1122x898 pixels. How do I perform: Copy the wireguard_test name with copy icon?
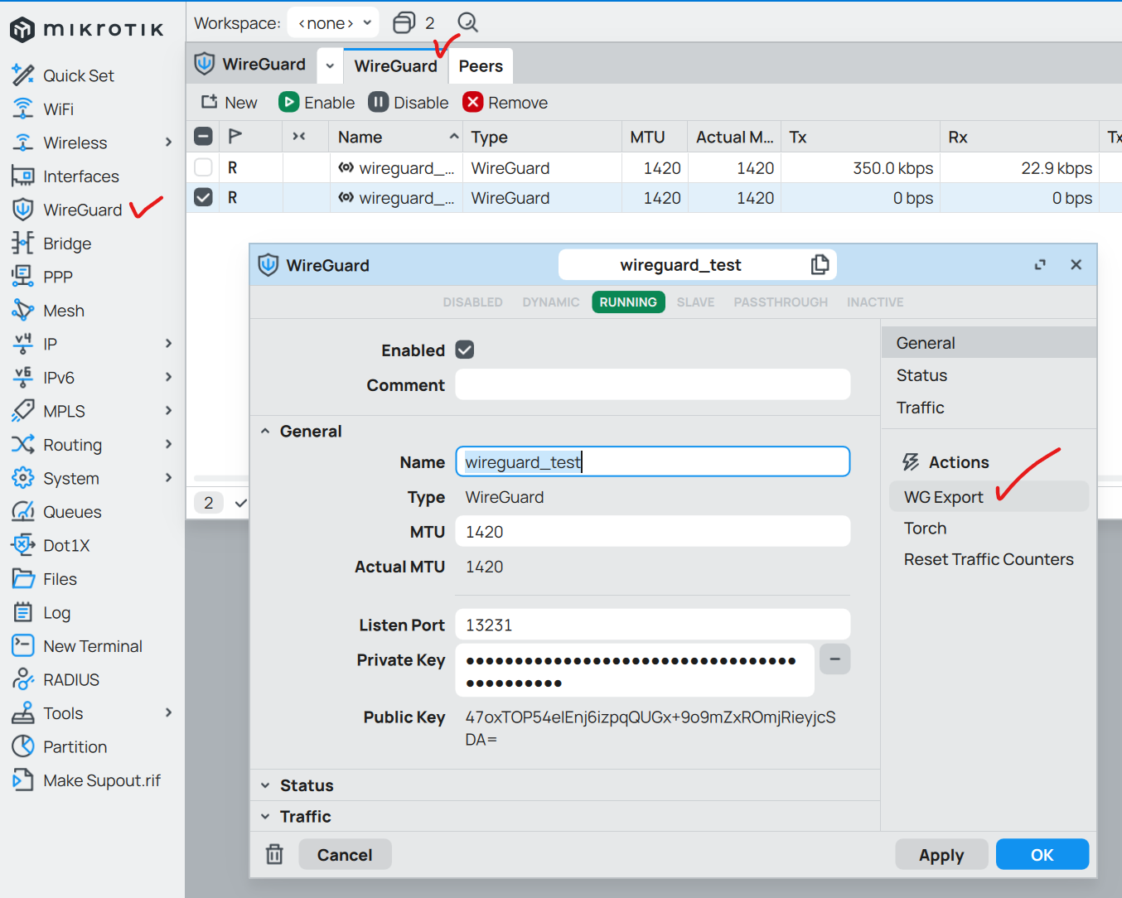pyautogui.click(x=820, y=264)
